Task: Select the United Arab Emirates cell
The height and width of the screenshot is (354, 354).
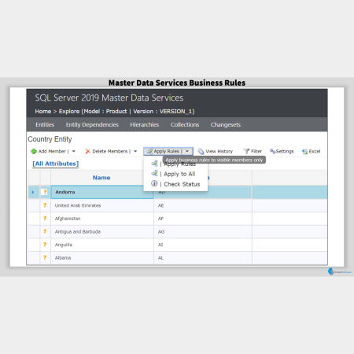Action: click(102, 205)
